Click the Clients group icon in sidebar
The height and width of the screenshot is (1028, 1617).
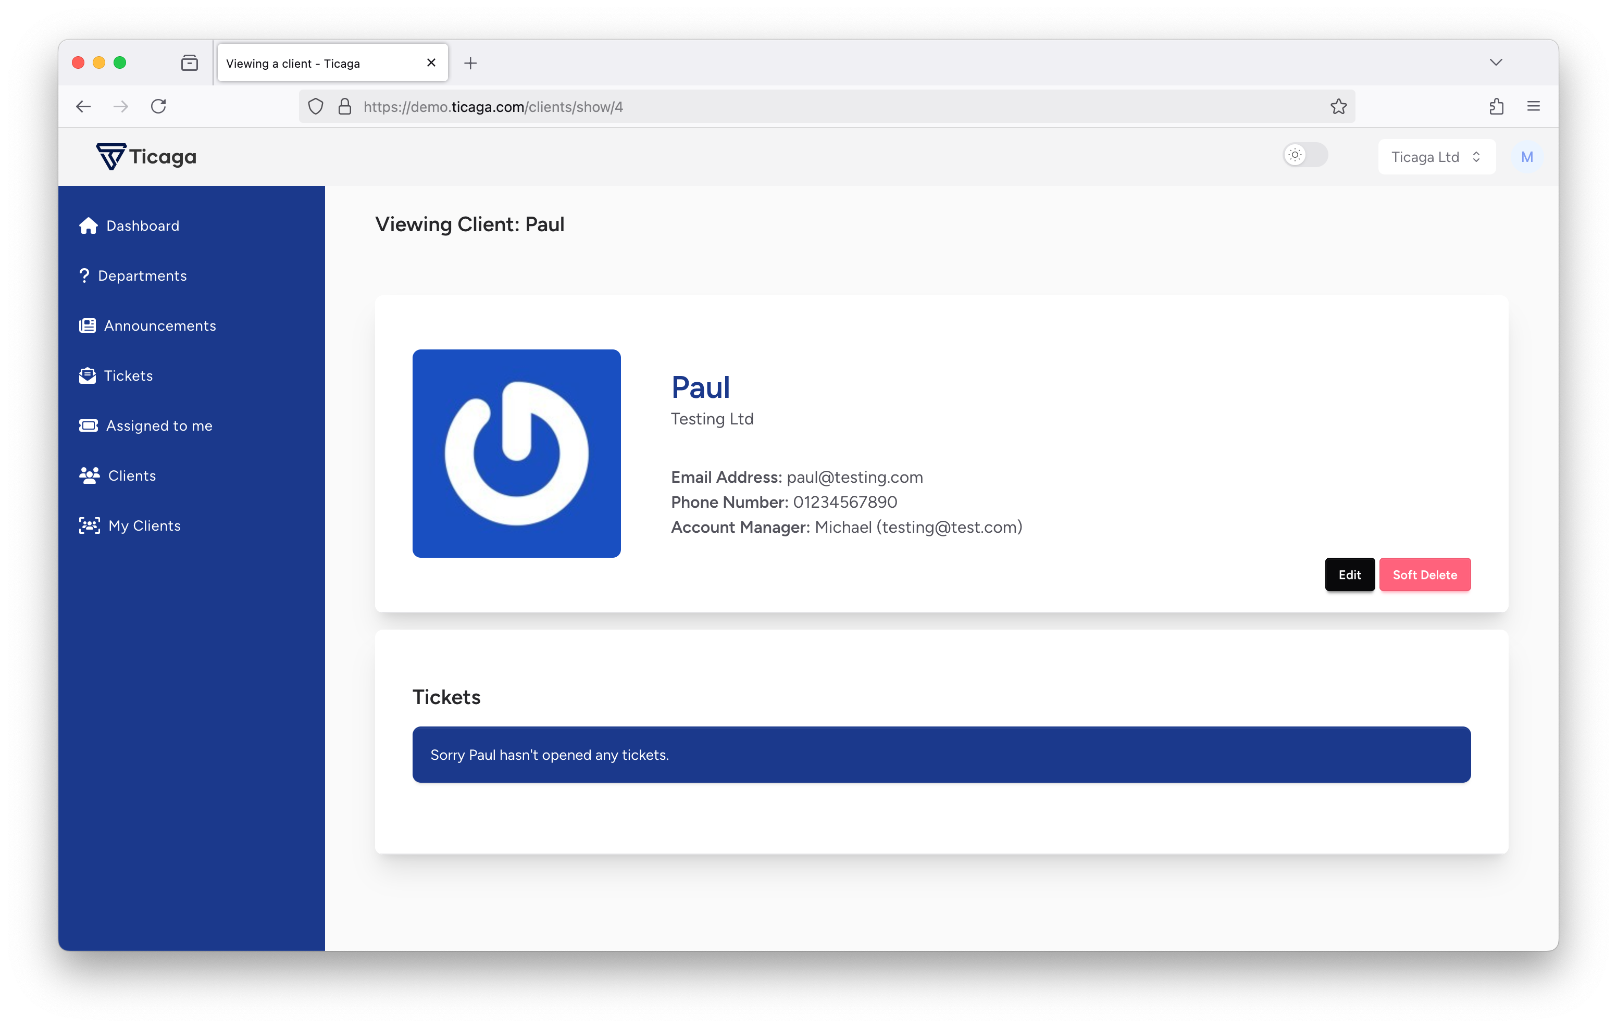point(89,475)
